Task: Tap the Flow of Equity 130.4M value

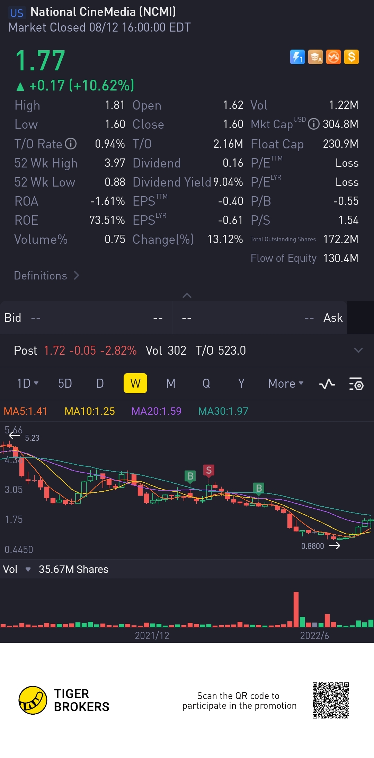Action: coord(341,258)
